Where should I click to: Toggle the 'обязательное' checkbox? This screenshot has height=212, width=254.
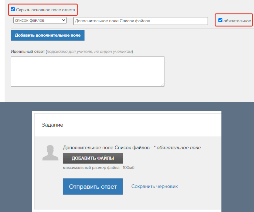tap(220, 20)
